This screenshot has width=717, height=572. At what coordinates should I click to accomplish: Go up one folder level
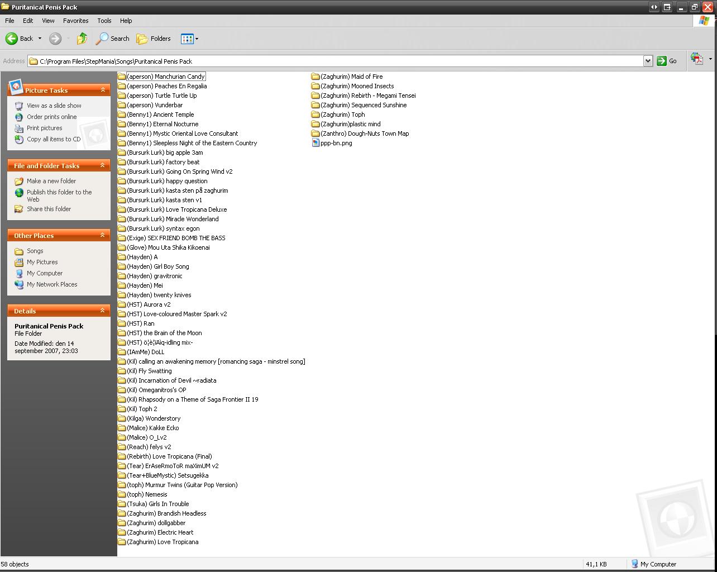pos(82,39)
